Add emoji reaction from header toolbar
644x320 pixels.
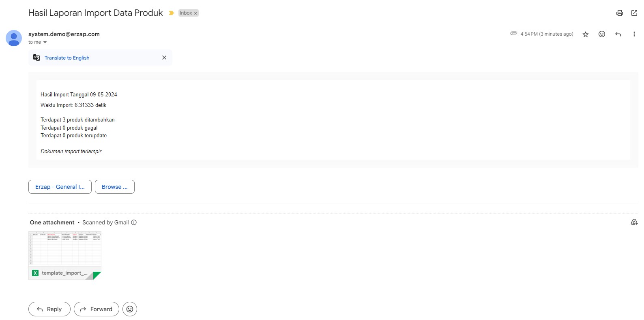[602, 34]
